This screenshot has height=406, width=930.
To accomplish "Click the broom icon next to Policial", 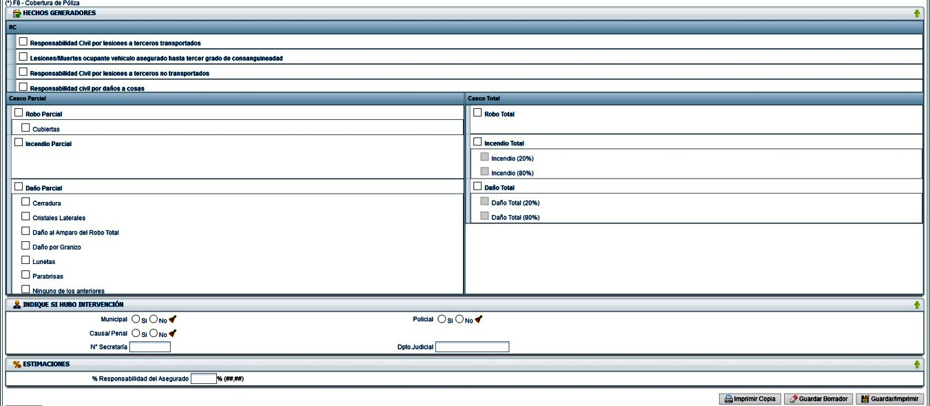I will 479,319.
